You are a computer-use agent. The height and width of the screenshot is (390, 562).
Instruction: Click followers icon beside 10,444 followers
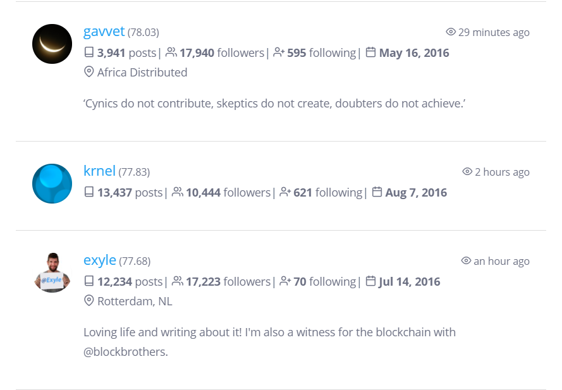click(178, 192)
